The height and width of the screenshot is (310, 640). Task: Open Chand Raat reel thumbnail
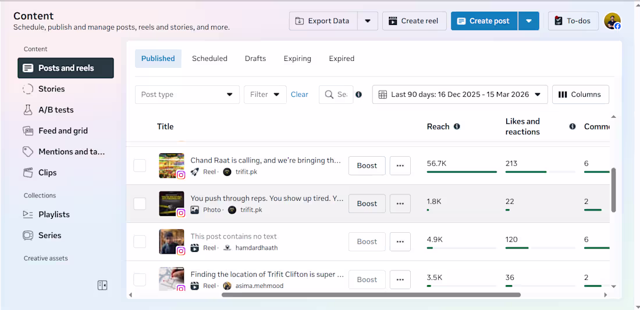(172, 166)
